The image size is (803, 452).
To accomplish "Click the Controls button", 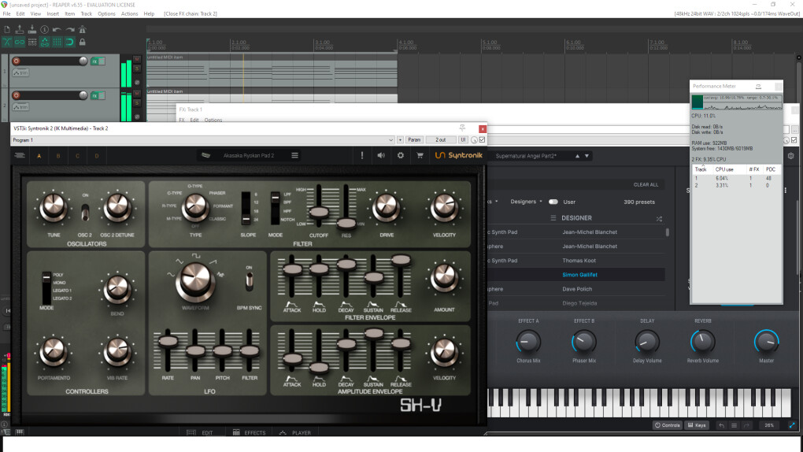I will [668, 425].
